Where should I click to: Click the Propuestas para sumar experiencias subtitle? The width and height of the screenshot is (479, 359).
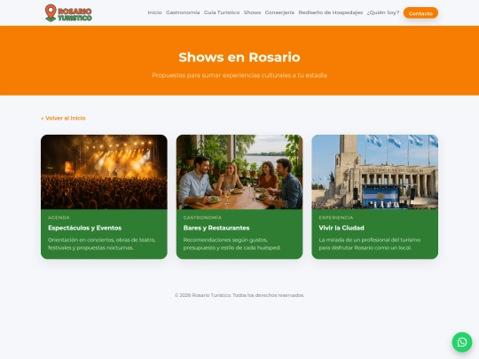point(239,75)
